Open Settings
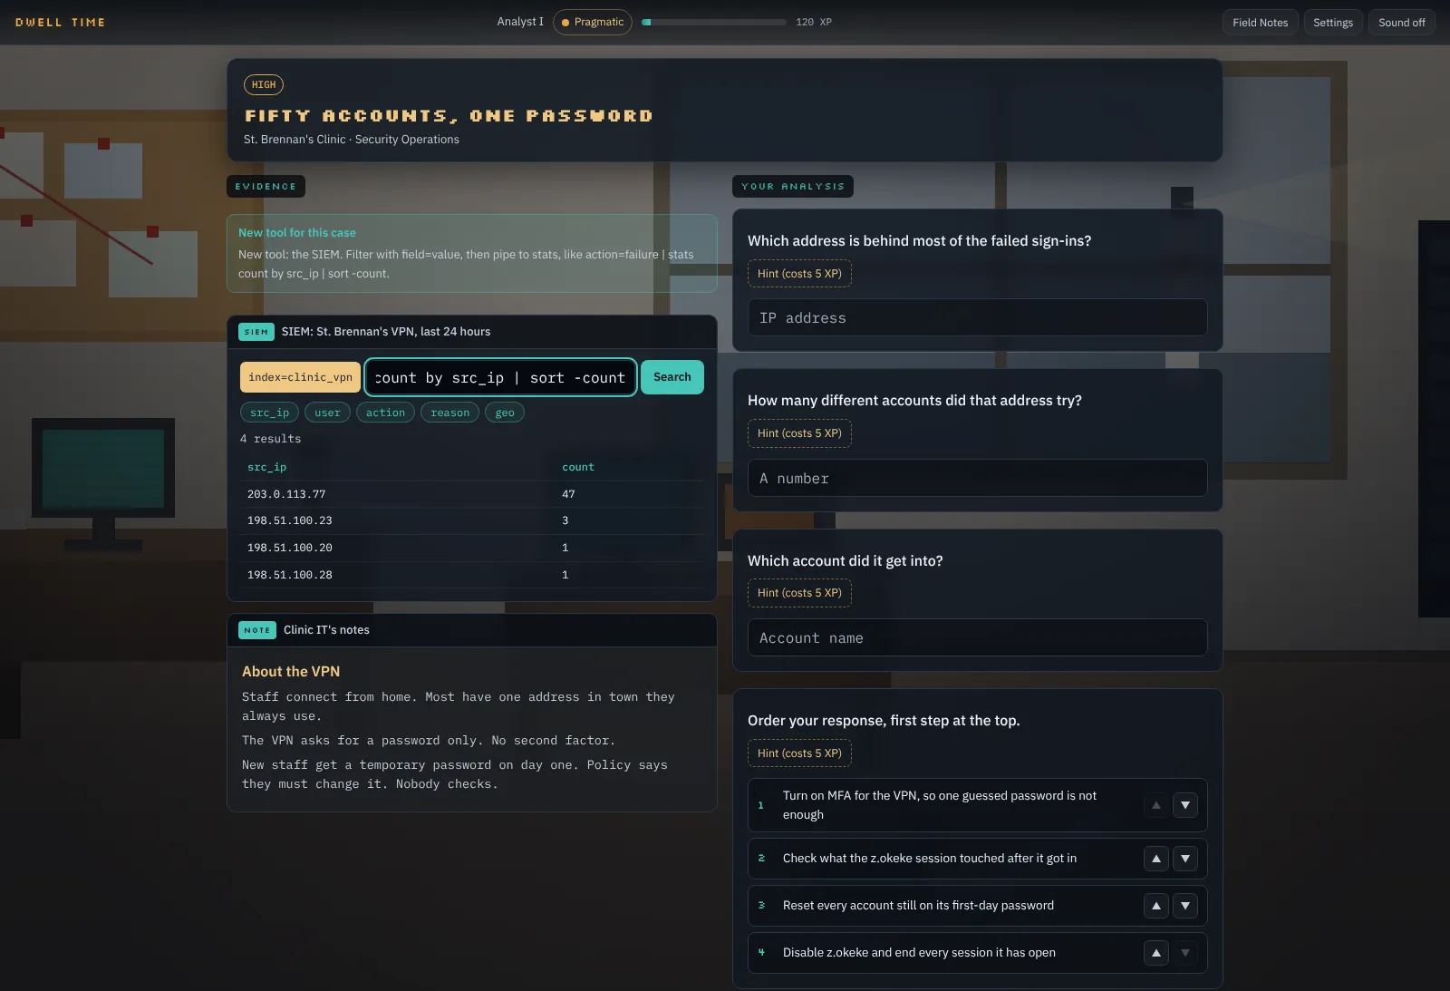This screenshot has height=991, width=1450. 1332,23
